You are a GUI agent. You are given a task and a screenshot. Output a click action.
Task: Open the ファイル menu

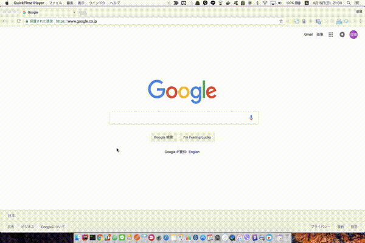pos(55,3)
